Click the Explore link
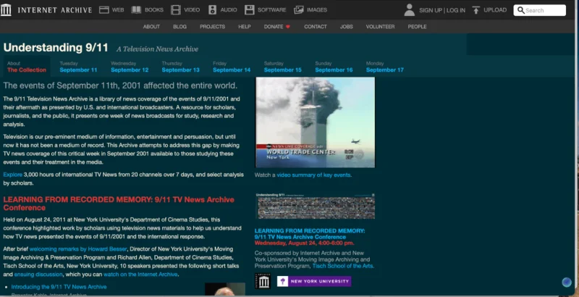 [x=13, y=175]
